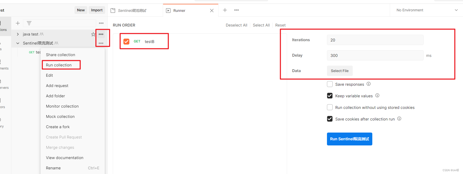Click the Import button

[x=97, y=10]
